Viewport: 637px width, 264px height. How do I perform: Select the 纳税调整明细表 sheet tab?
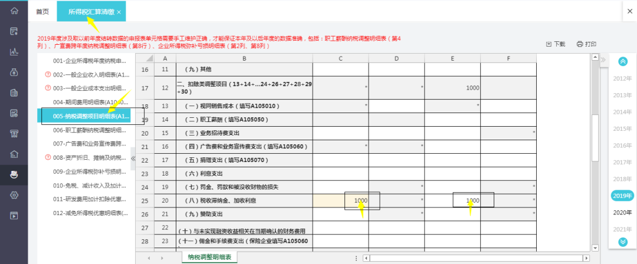(209, 257)
